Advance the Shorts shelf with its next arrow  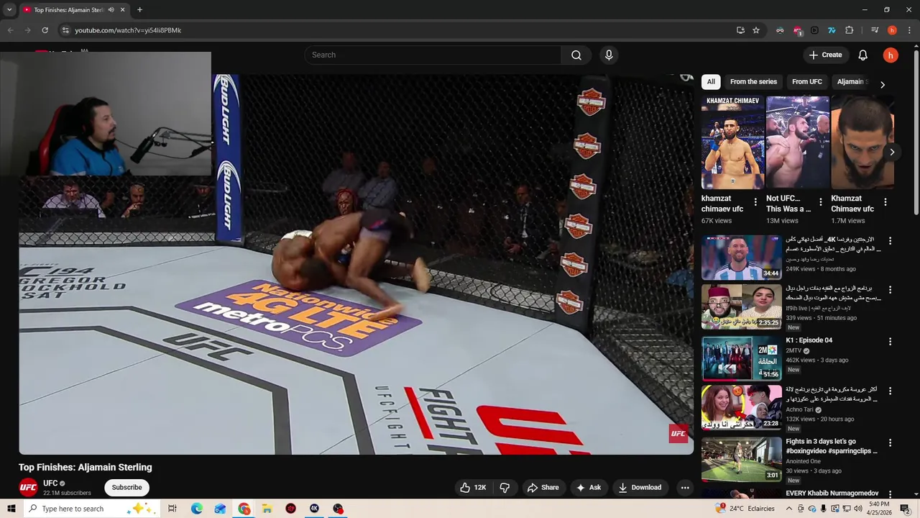click(x=892, y=152)
